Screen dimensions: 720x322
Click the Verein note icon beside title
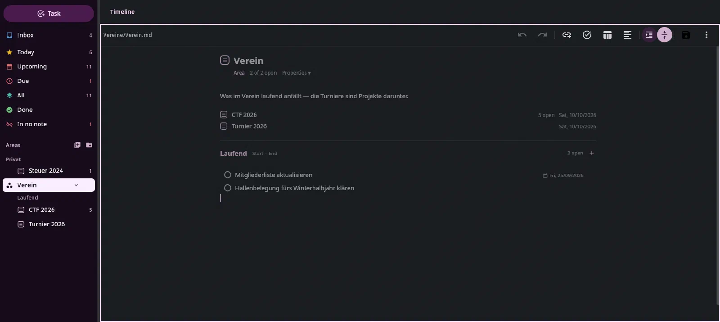pyautogui.click(x=225, y=60)
